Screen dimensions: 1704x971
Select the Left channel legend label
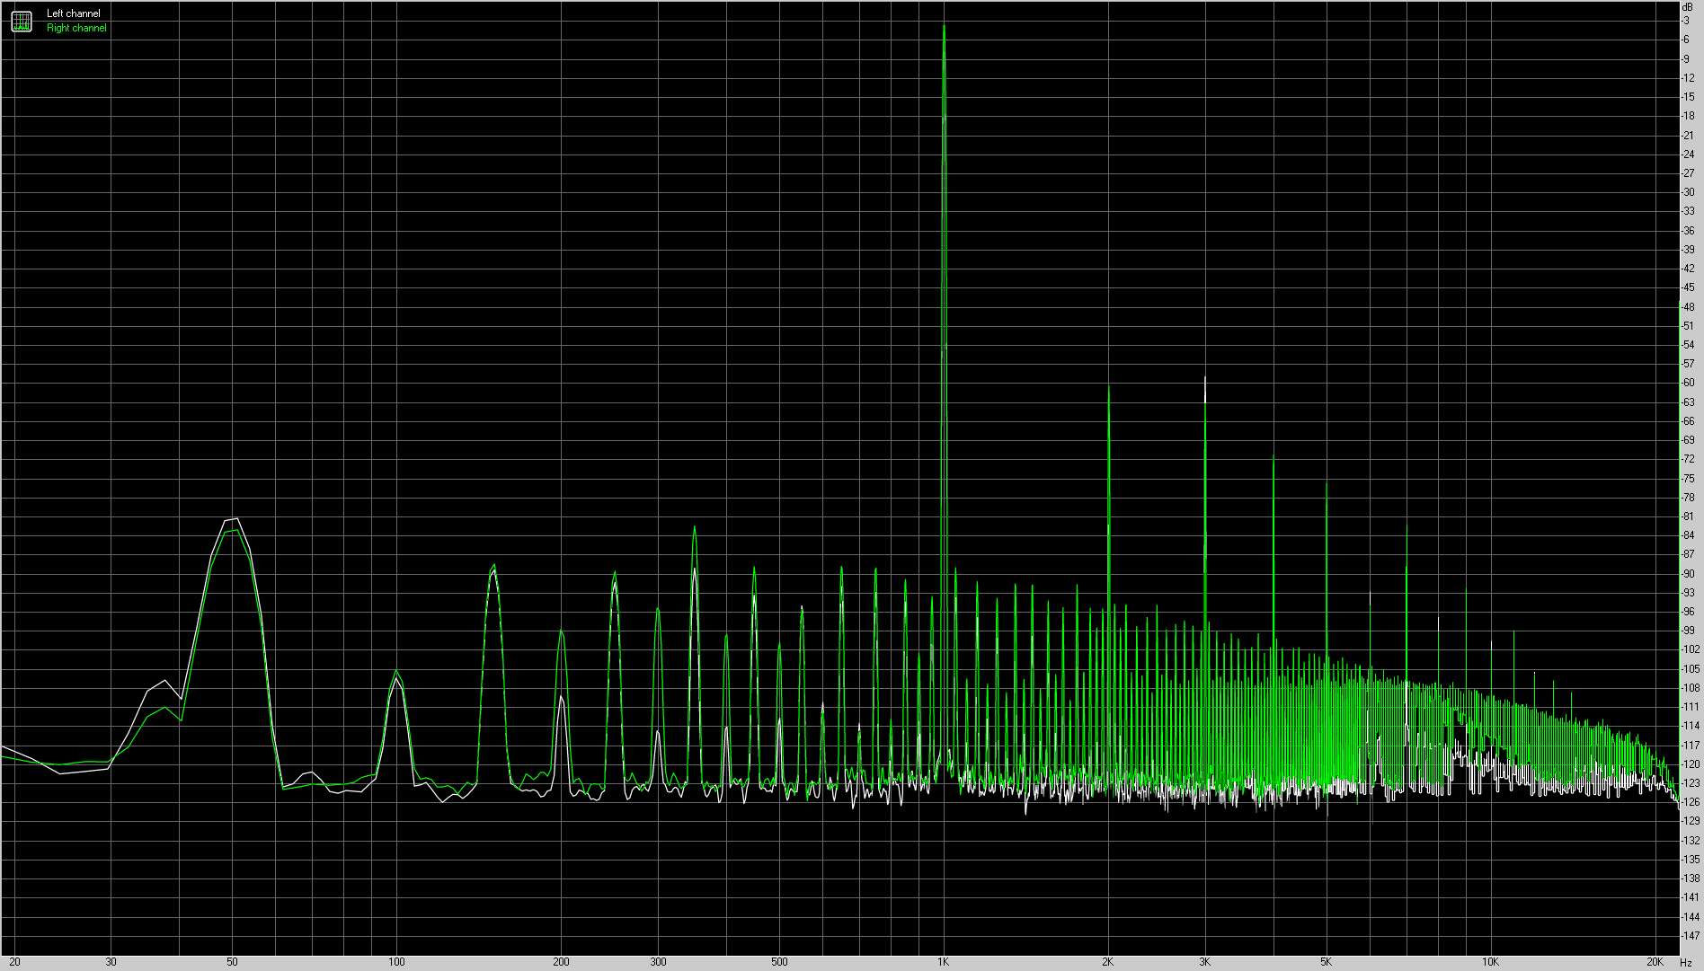74,13
